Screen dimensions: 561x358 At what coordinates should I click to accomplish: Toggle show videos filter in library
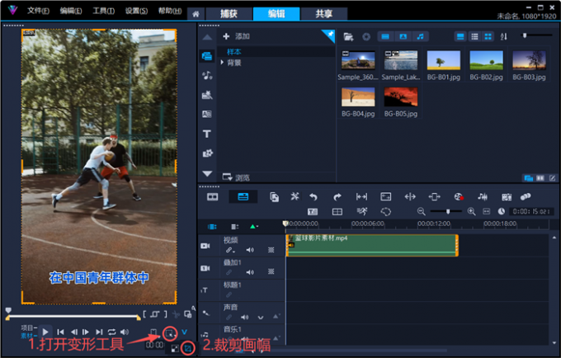(385, 36)
